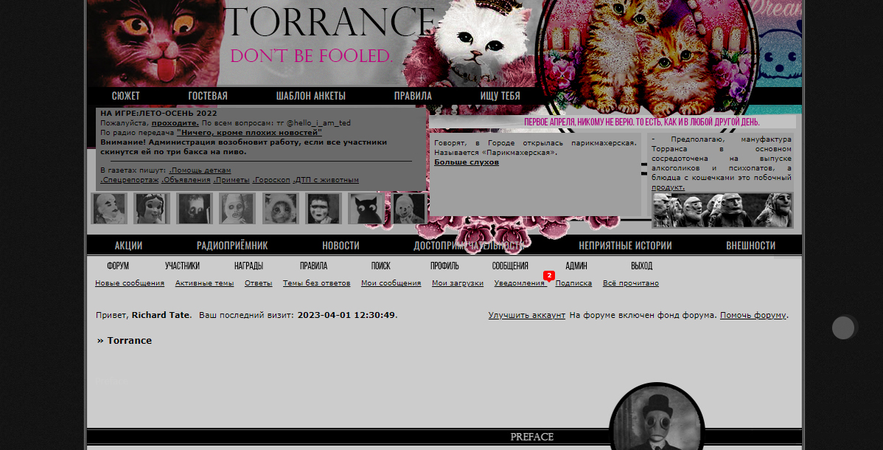Click 'Помочь форуму' link
The width and height of the screenshot is (883, 450).
[753, 315]
